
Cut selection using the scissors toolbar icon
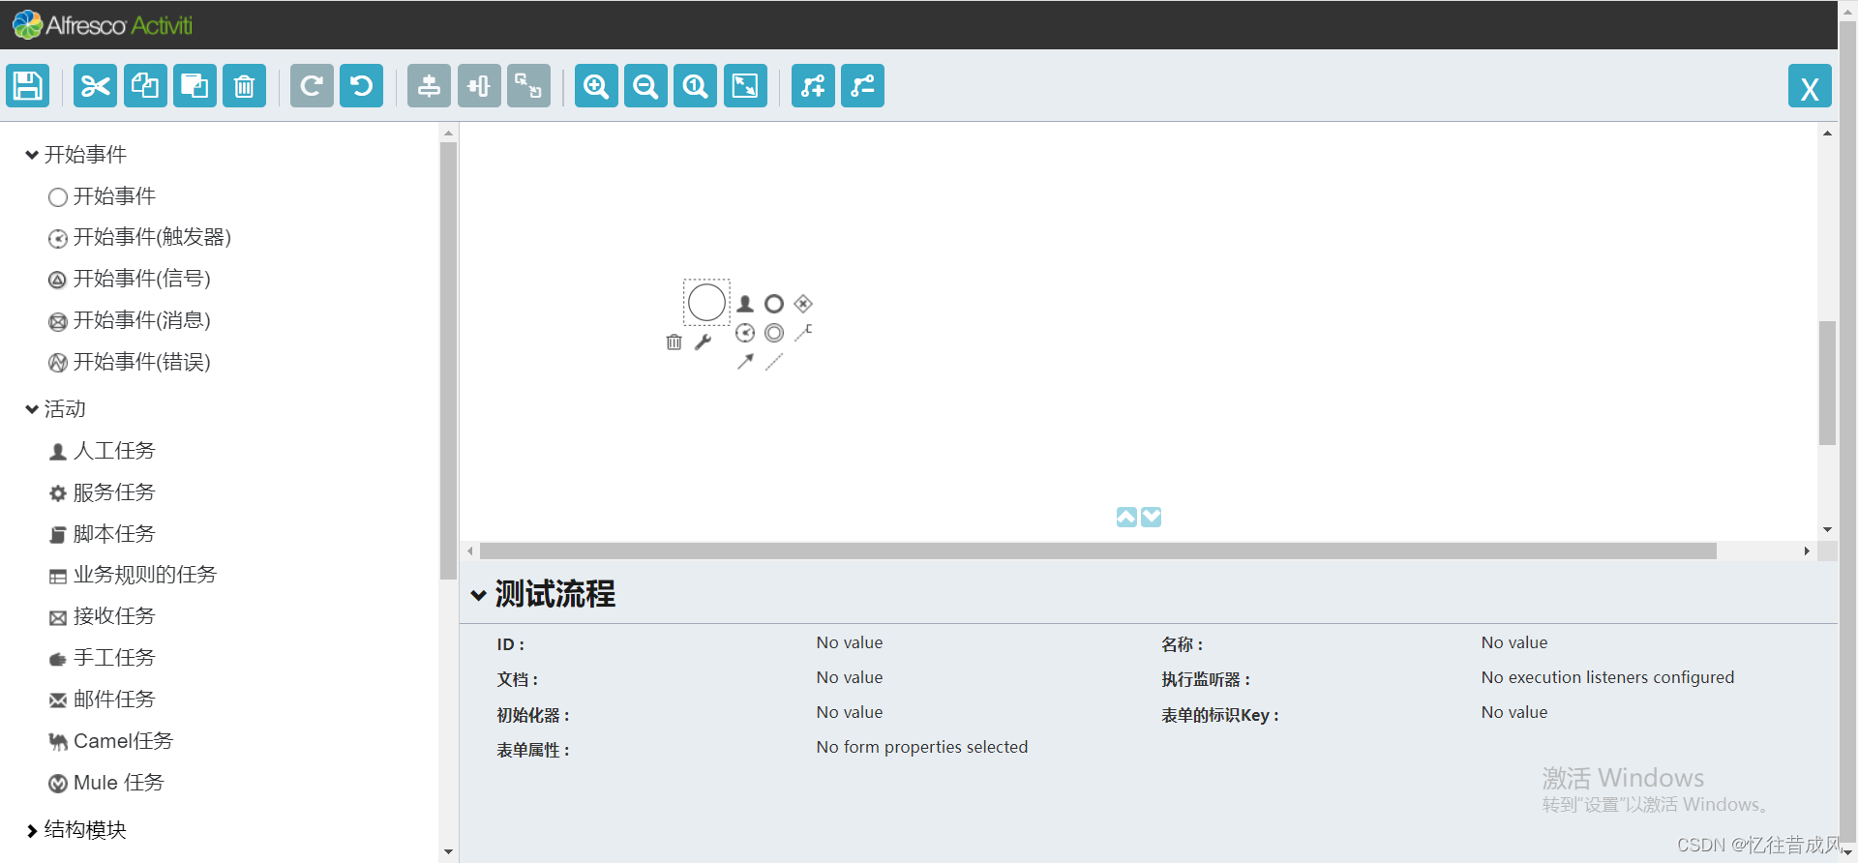point(96,86)
